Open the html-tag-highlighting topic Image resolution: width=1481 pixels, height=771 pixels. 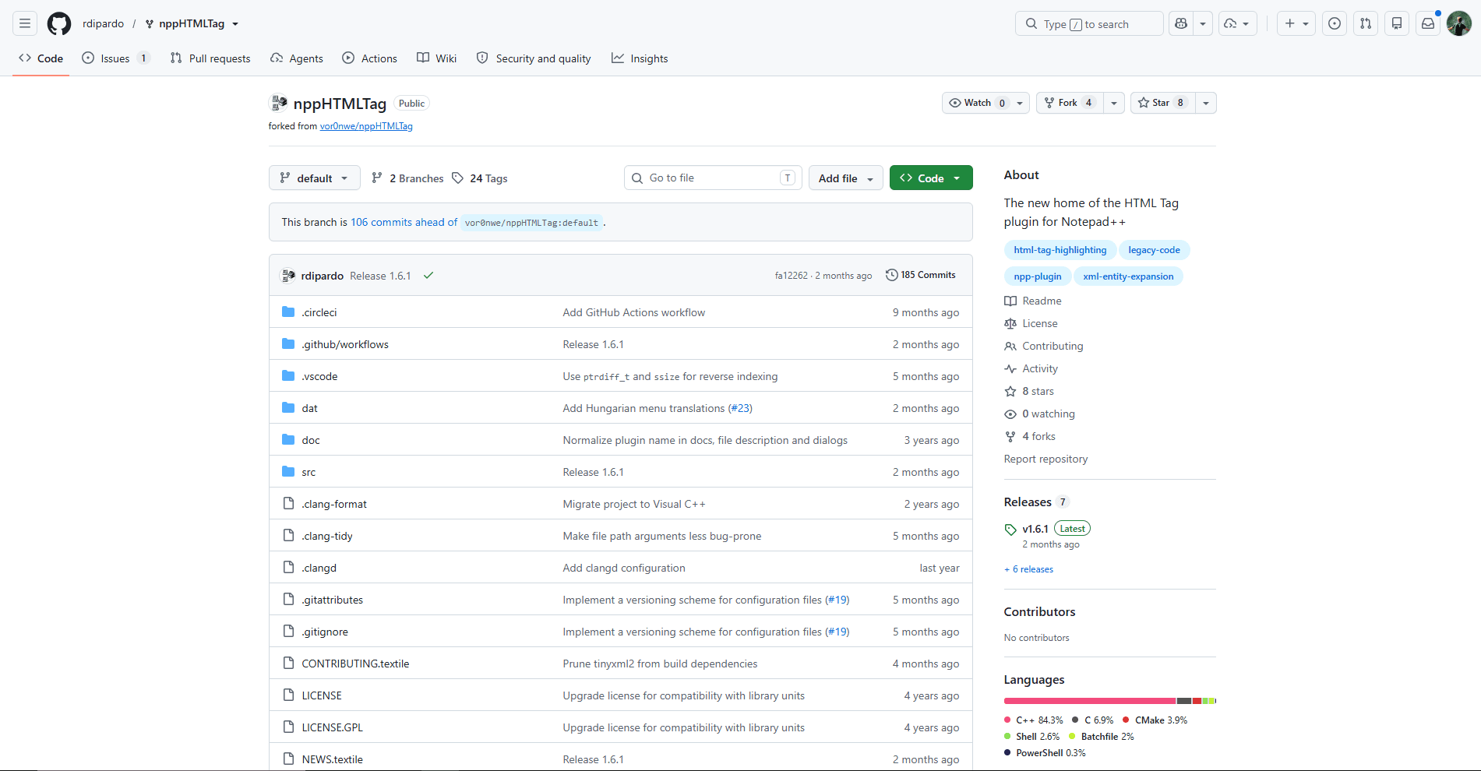pyautogui.click(x=1060, y=250)
